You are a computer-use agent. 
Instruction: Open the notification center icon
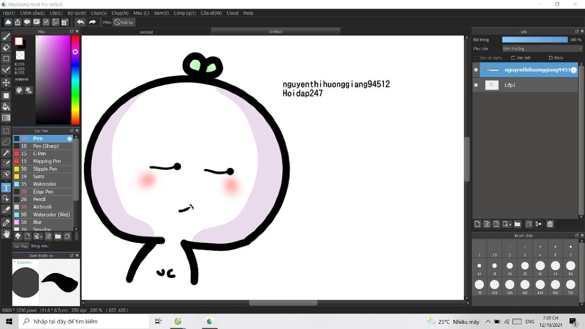(x=573, y=321)
